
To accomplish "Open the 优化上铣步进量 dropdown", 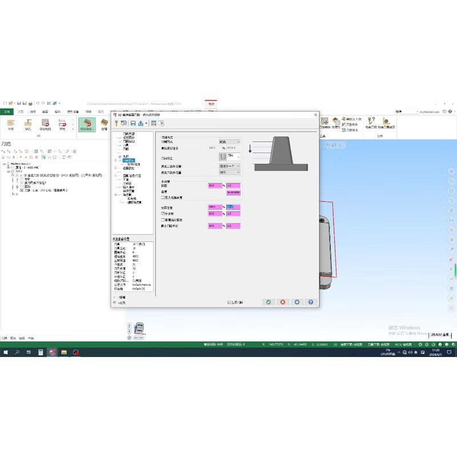I will click(x=230, y=166).
